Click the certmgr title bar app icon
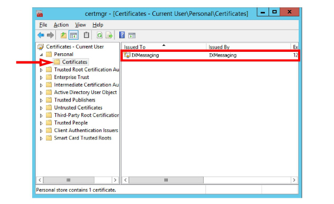The width and height of the screenshot is (334, 204). click(40, 13)
